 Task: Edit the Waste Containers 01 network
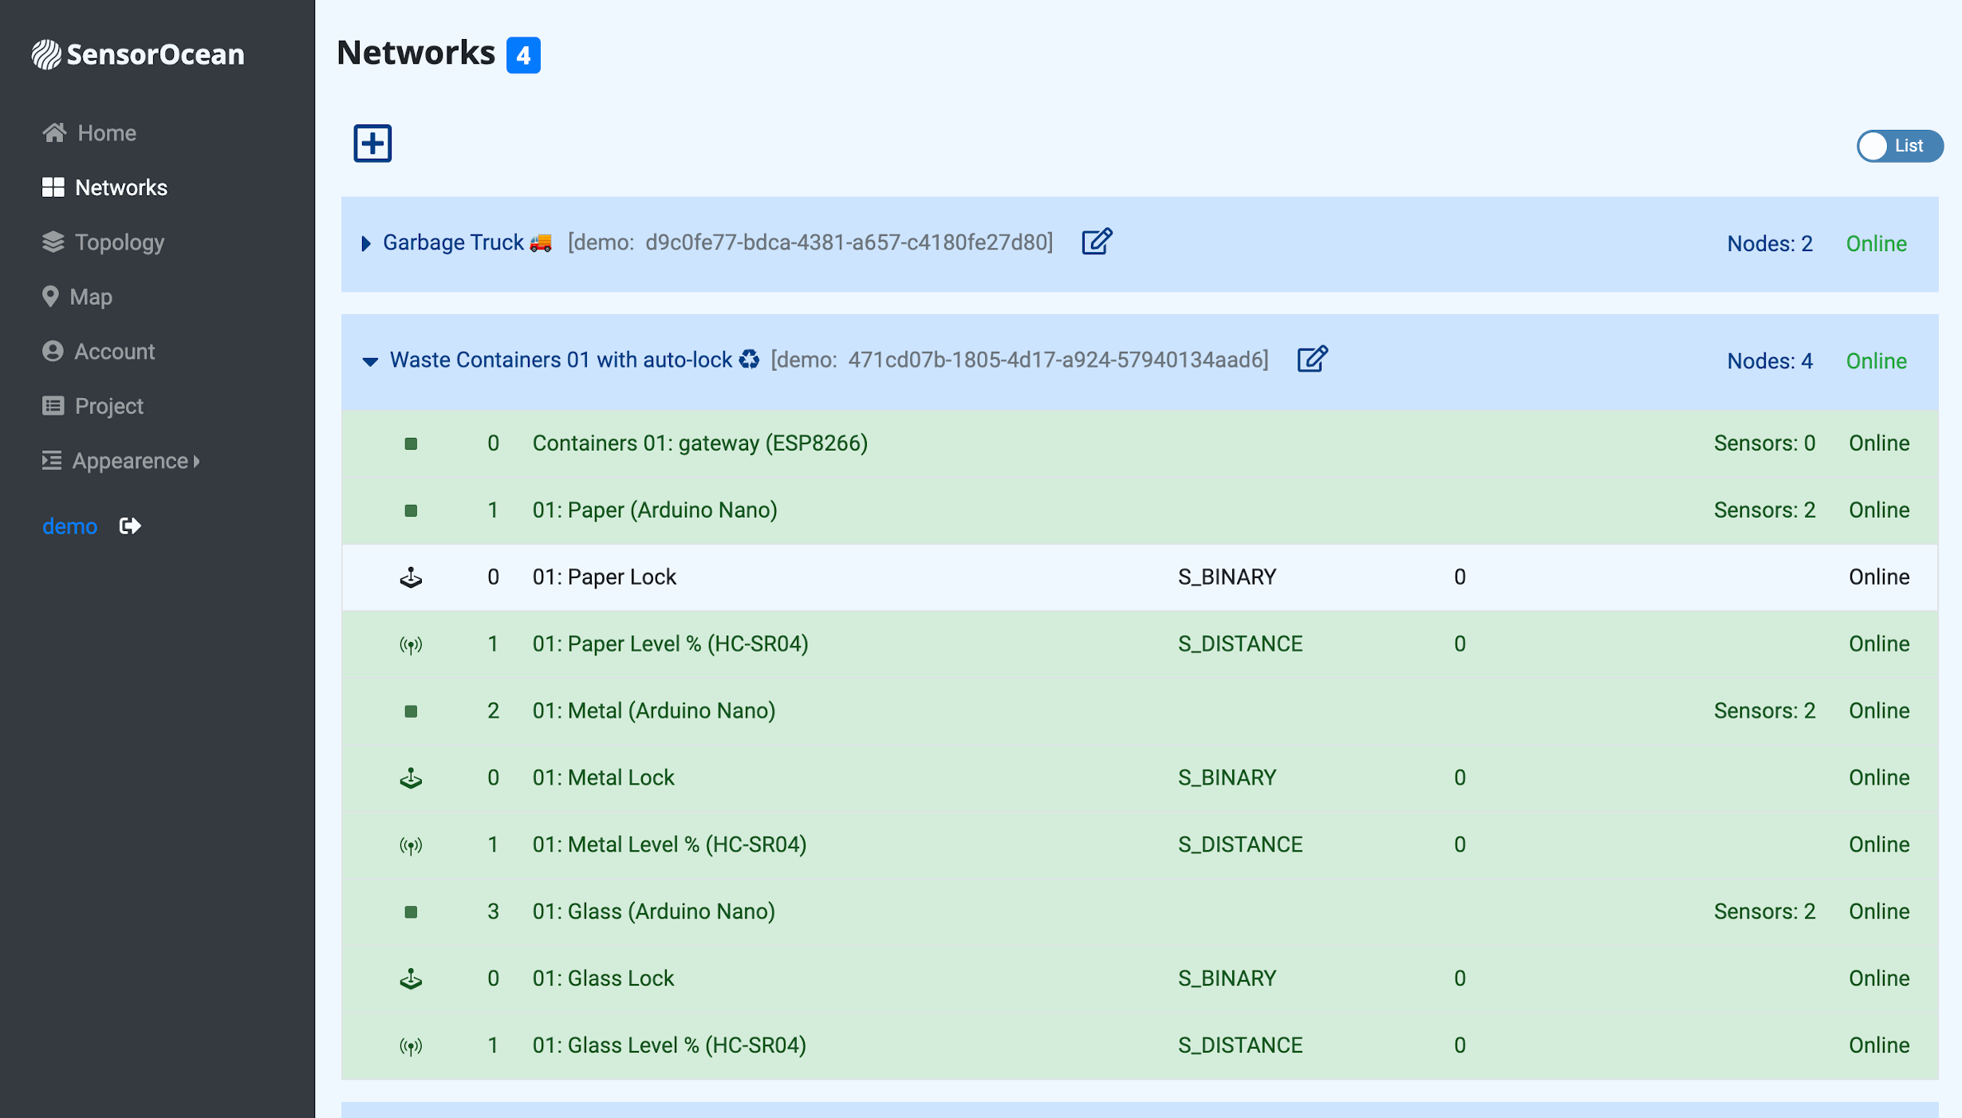coord(1312,359)
